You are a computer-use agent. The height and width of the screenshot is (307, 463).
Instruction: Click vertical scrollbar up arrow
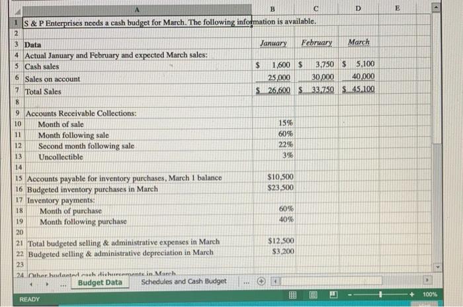click(x=436, y=7)
